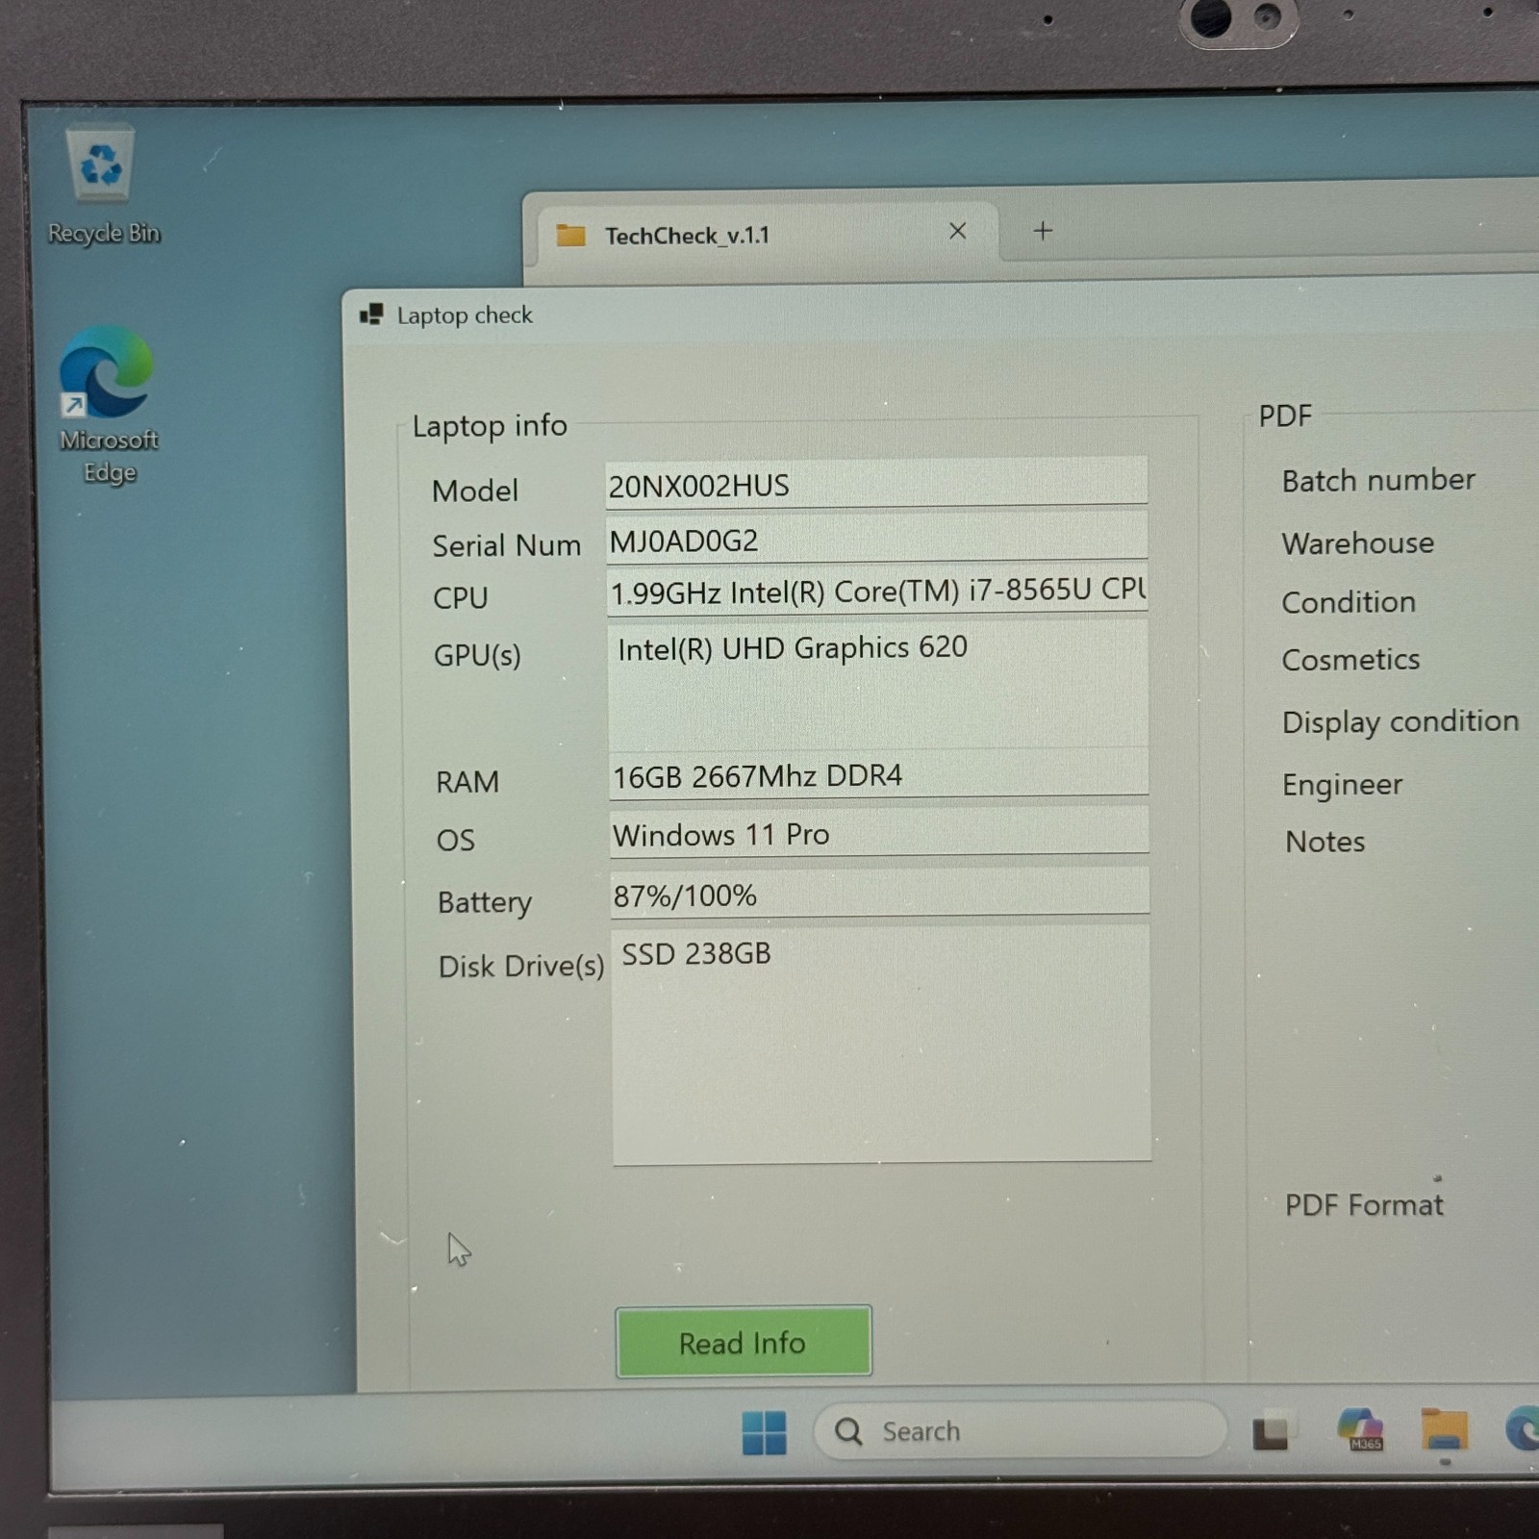Click the Disk Drive(s) box SSD 238GB

pos(881,1045)
